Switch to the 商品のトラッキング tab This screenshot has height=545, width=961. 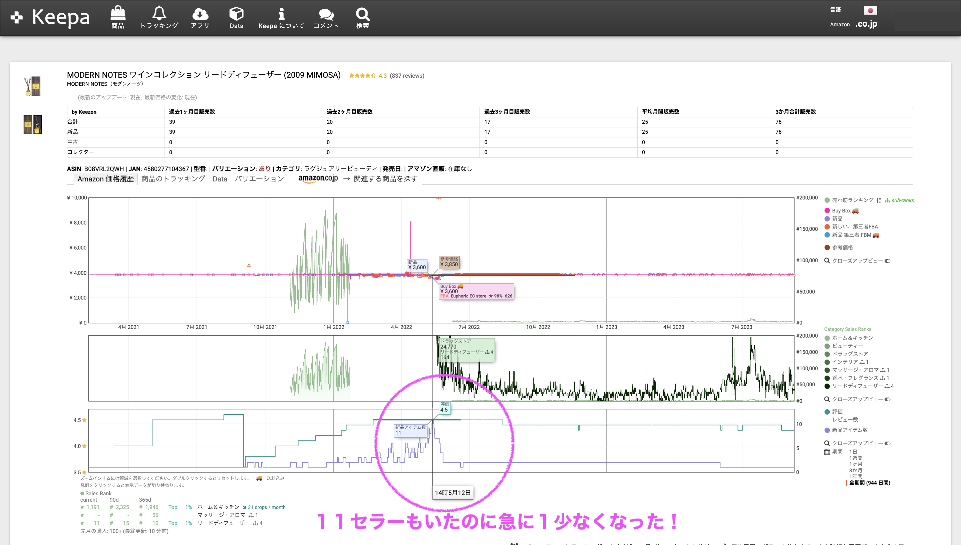pos(173,179)
